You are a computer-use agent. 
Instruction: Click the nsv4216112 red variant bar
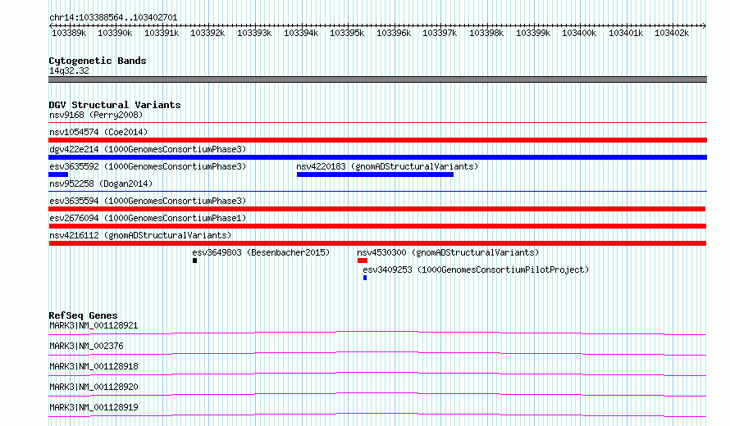pyautogui.click(x=377, y=243)
